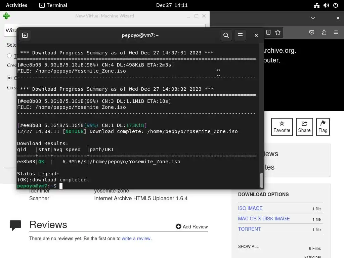The image size is (344, 258).
Task: Close the terminal window
Action: tap(256, 35)
